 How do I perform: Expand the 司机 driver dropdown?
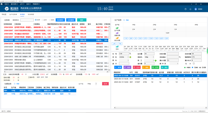[x=128, y=57]
